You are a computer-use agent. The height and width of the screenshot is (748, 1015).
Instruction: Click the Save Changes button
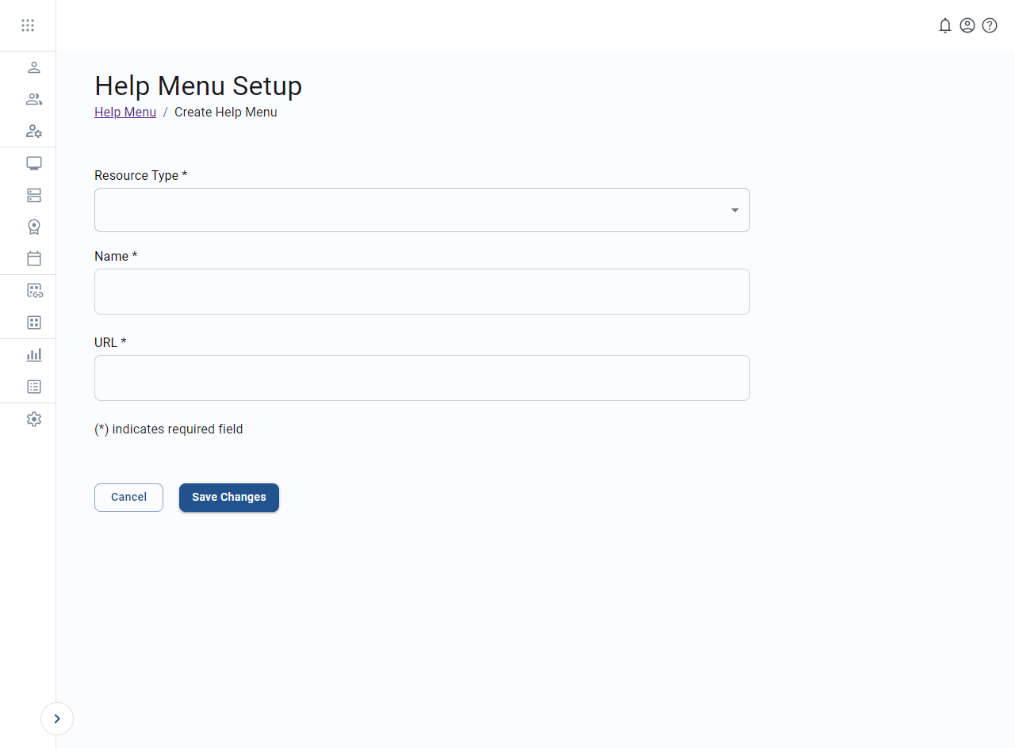pyautogui.click(x=228, y=497)
